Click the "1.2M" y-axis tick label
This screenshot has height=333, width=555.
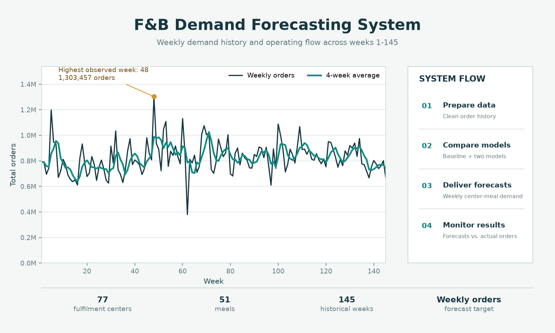[28, 110]
